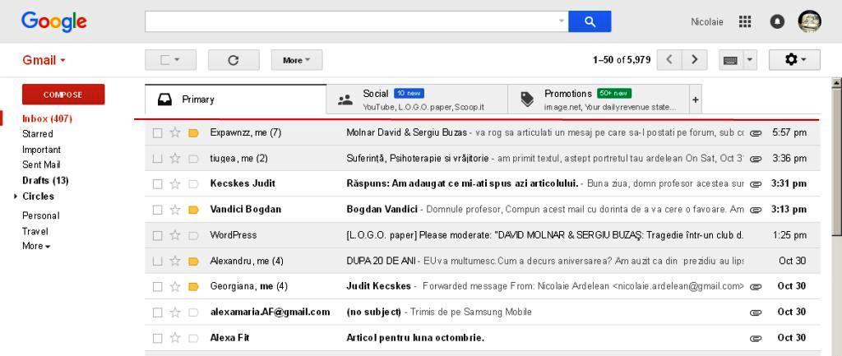This screenshot has width=842, height=356.
Task: Open the Drafts (13) folder
Action: click(x=44, y=180)
